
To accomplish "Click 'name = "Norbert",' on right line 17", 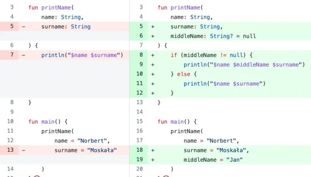I will [x=211, y=140].
